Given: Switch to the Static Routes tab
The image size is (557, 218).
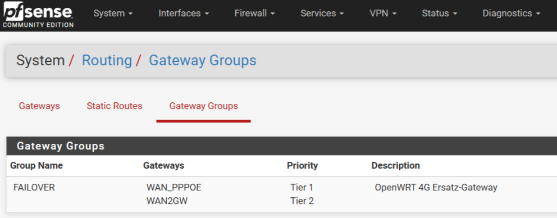Looking at the screenshot, I should click(x=115, y=106).
